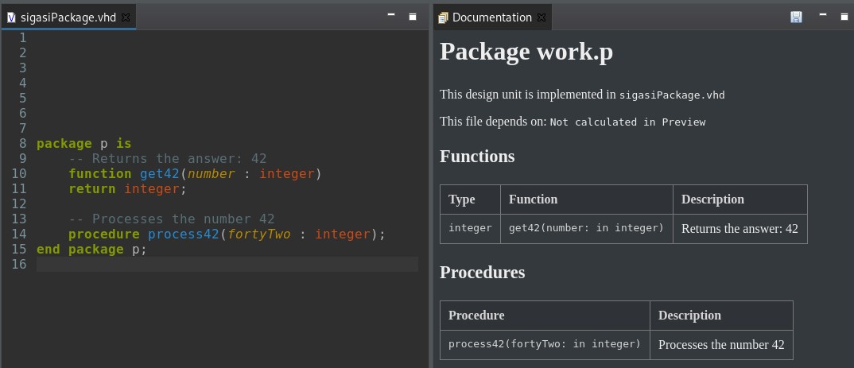The image size is (854, 368).
Task: Minimize the editor pane
Action: (x=391, y=15)
